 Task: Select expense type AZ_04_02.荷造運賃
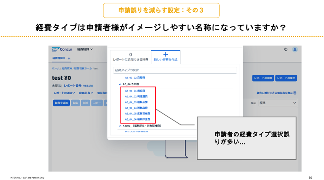136,96
